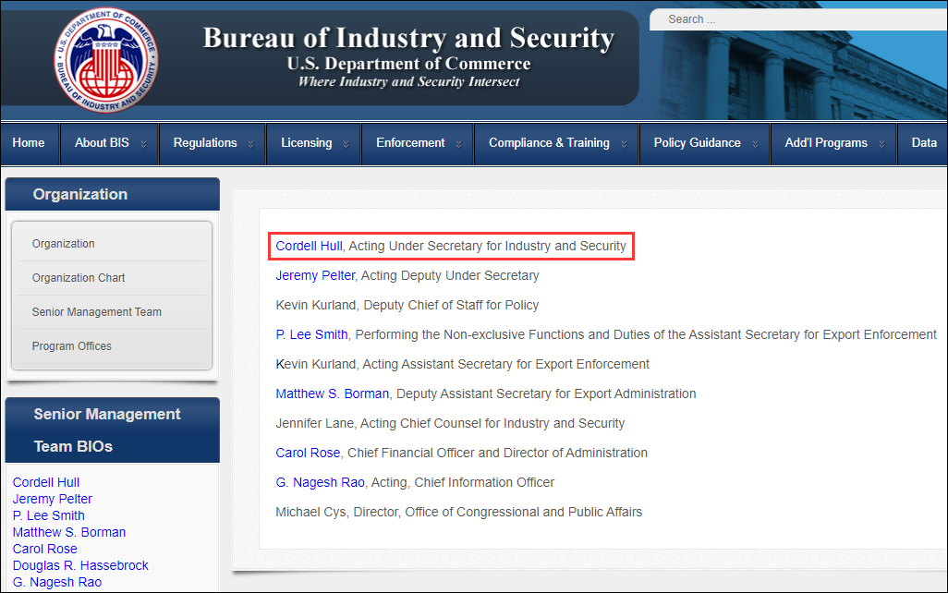This screenshot has height=593, width=948.
Task: Open P. Lee Smith bio in sidebar
Action: click(48, 515)
